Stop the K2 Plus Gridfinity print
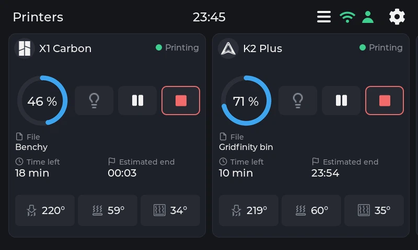The image size is (418, 250). (385, 101)
